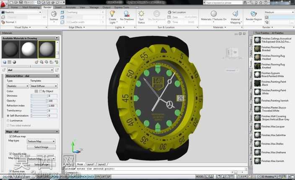The image size is (295, 180).
Task: Click the MODEL button in status bar
Action: tap(199, 177)
